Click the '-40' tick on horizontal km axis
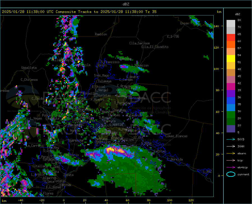The width and height of the screenshot is (252, 204). (x=20, y=200)
